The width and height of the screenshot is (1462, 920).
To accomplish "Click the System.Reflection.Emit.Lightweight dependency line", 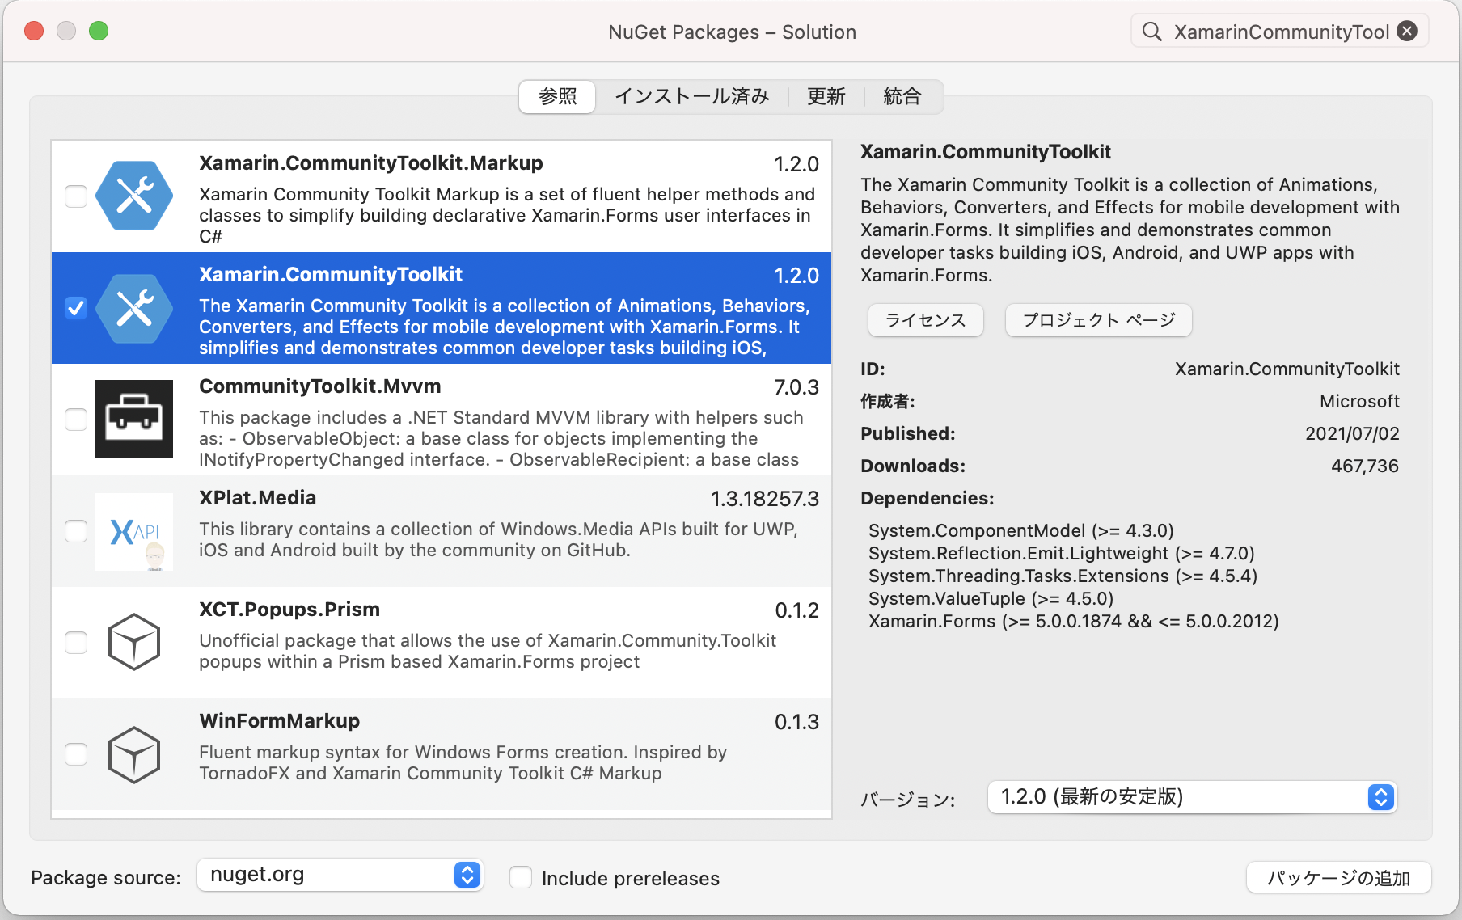I will [1062, 553].
